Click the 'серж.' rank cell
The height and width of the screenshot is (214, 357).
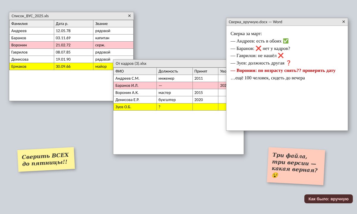point(113,45)
